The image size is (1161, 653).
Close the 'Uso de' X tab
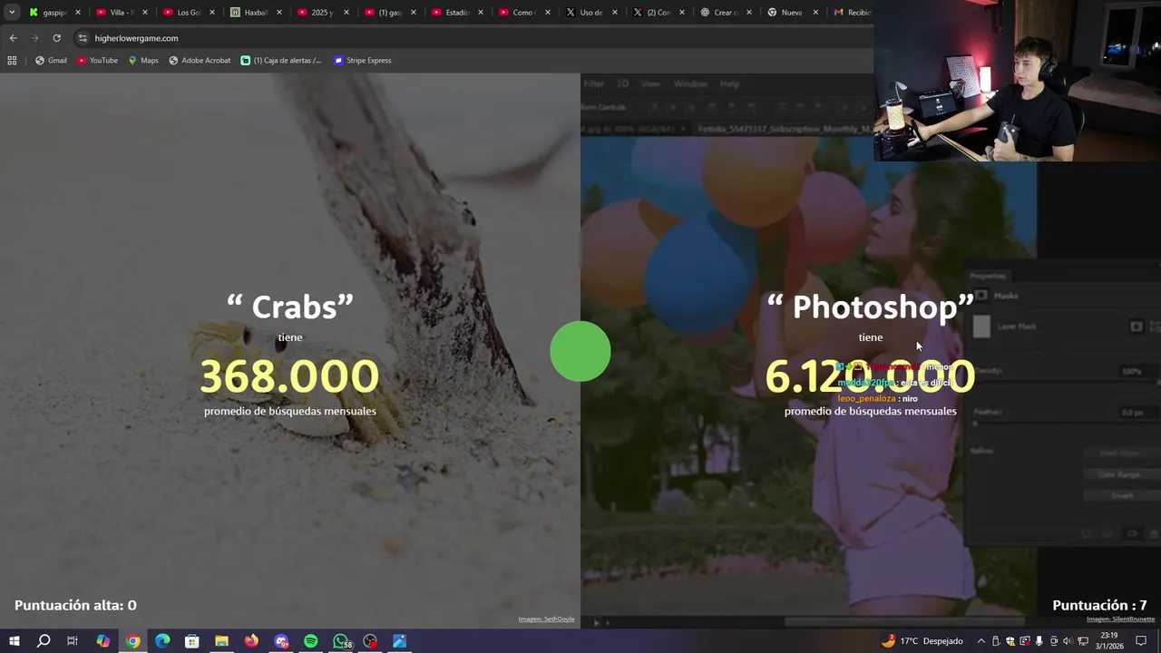[615, 13]
